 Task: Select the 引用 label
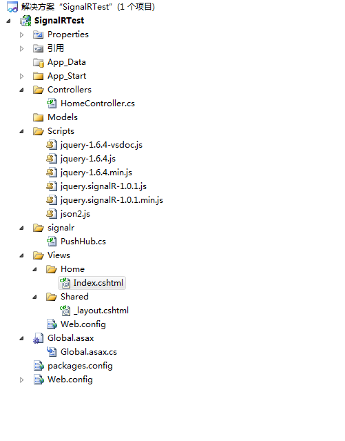56,48
